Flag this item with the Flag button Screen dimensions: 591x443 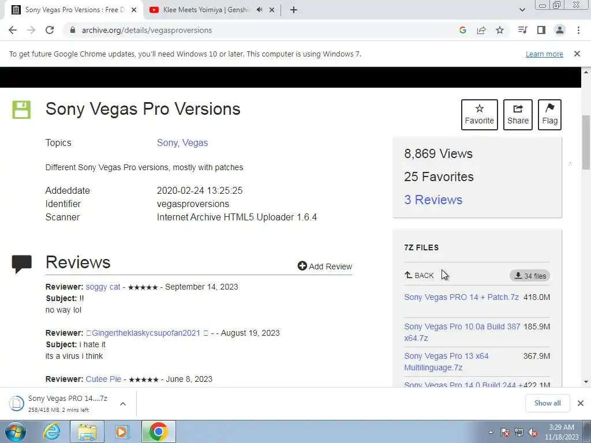[x=549, y=115]
